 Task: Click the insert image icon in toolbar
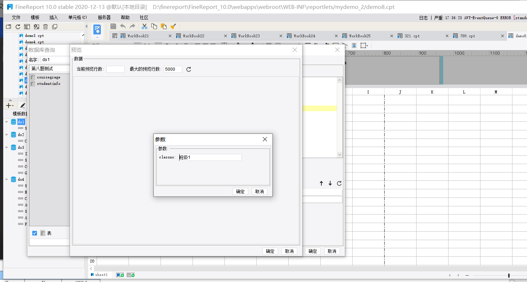pos(354,45)
